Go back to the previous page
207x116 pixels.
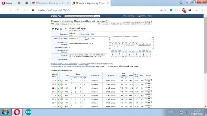coord(4,10)
